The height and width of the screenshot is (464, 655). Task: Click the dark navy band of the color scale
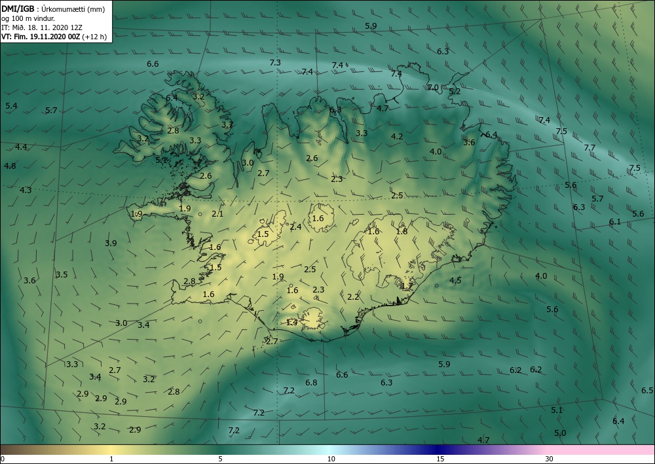point(436,450)
